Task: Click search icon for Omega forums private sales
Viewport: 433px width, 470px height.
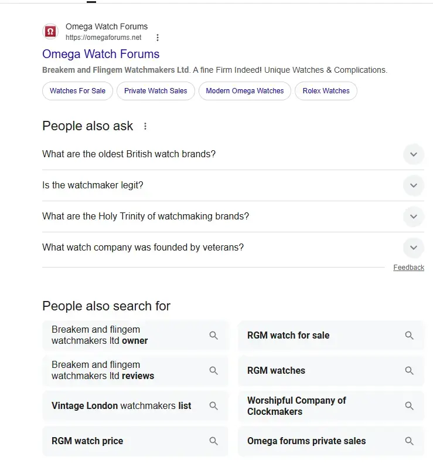Action: (x=410, y=441)
